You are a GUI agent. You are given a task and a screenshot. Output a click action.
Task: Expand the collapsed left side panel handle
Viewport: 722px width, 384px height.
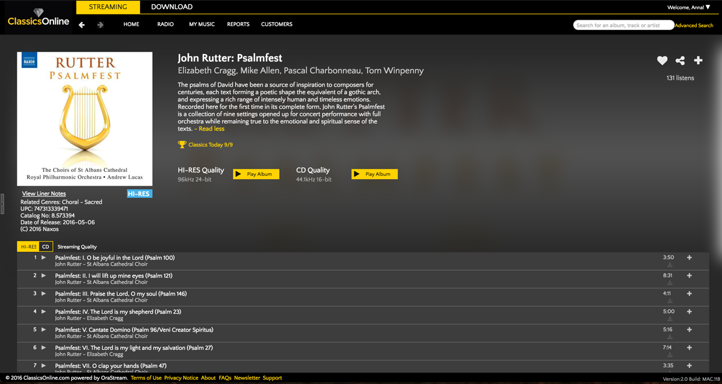(x=2, y=204)
